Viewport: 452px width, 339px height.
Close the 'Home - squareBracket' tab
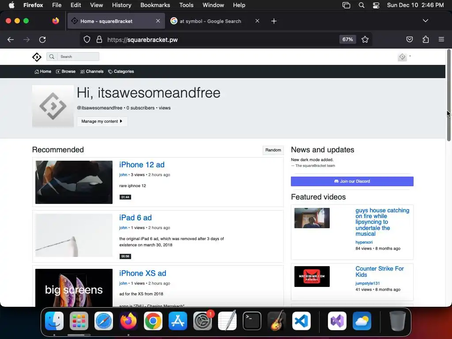pos(158,21)
